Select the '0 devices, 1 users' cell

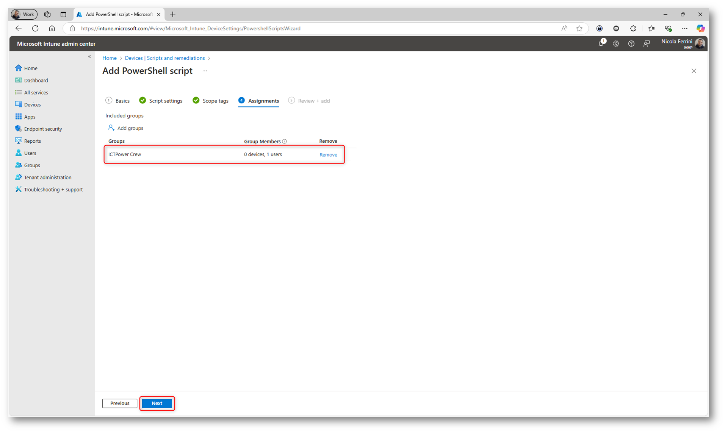(x=263, y=154)
